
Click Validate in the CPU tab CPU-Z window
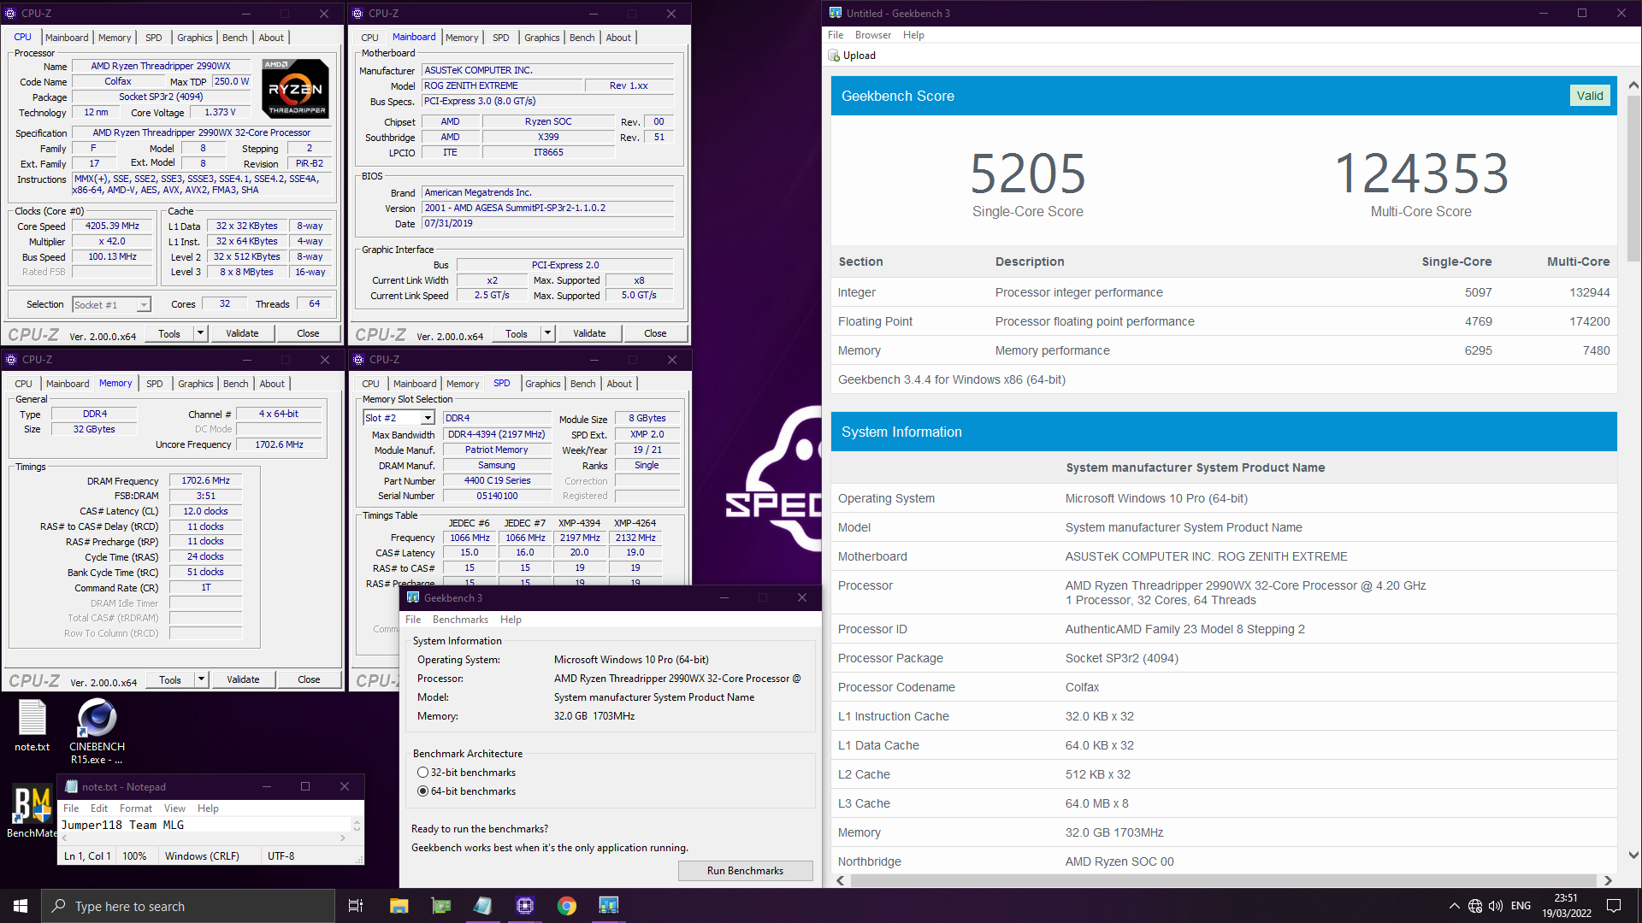(x=242, y=333)
